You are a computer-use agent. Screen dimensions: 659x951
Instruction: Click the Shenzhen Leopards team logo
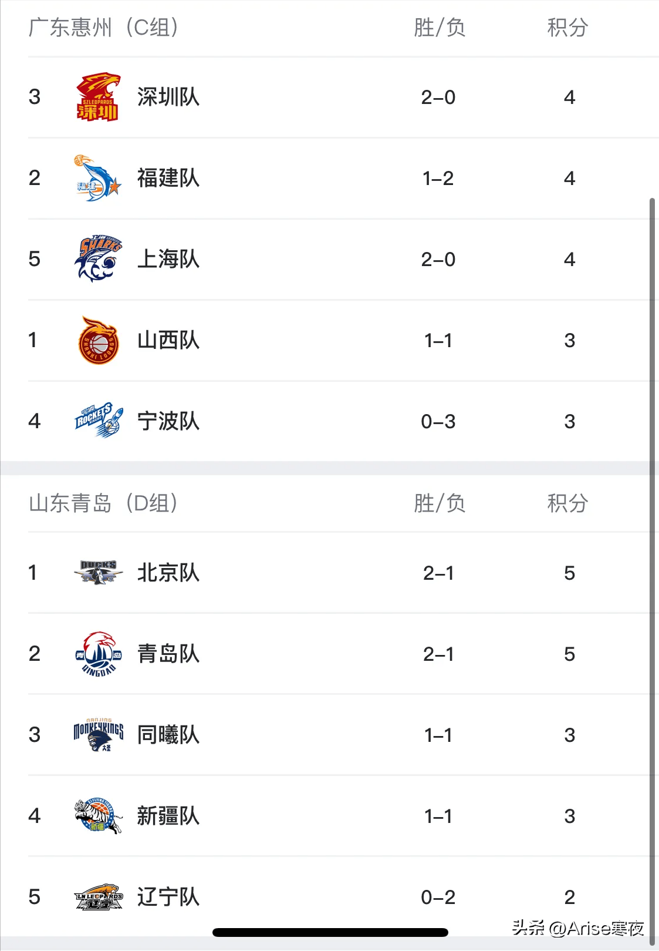point(98,97)
